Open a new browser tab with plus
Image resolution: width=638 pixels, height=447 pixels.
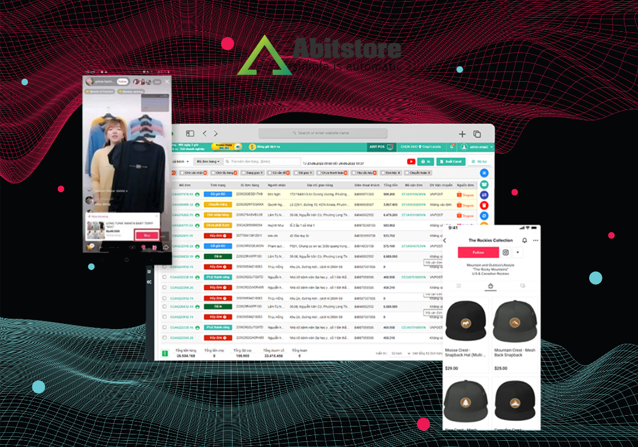click(462, 134)
